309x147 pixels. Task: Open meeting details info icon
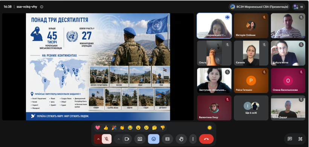pyautogui.click(x=41, y=7)
